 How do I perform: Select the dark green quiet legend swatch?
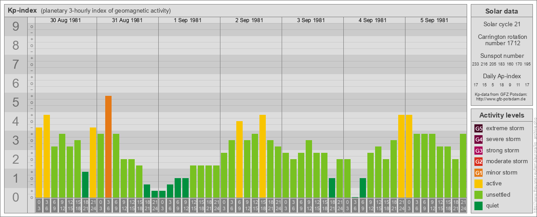478,206
